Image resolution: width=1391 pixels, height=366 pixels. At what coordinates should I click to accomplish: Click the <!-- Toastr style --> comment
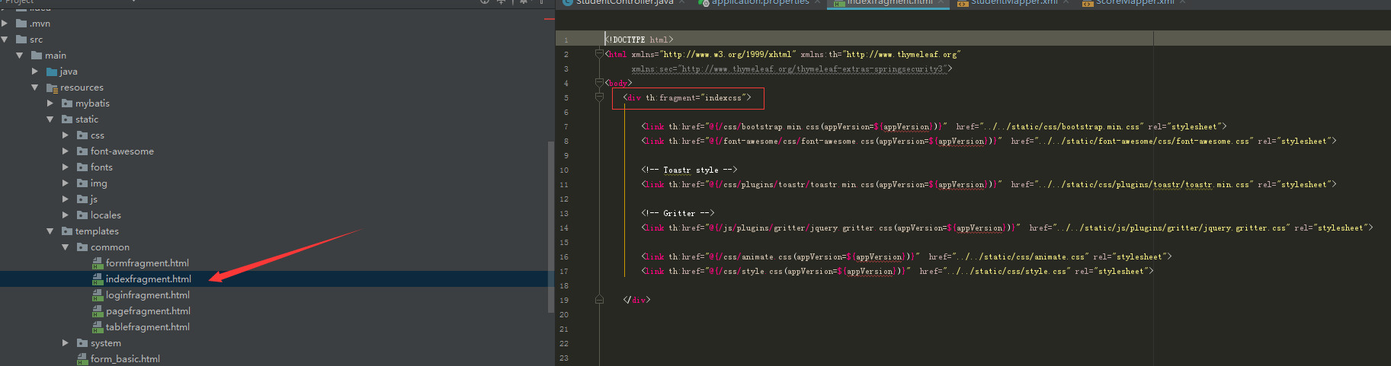pyautogui.click(x=689, y=170)
